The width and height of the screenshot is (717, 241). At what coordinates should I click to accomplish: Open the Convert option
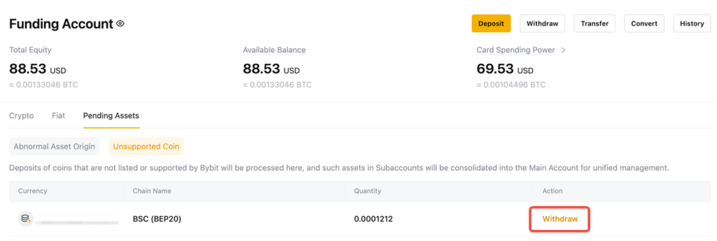tap(644, 23)
